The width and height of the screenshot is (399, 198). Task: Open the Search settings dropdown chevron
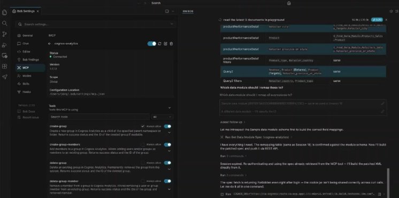tap(172, 24)
